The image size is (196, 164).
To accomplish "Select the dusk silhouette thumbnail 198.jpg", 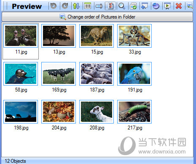I will 21,112.
